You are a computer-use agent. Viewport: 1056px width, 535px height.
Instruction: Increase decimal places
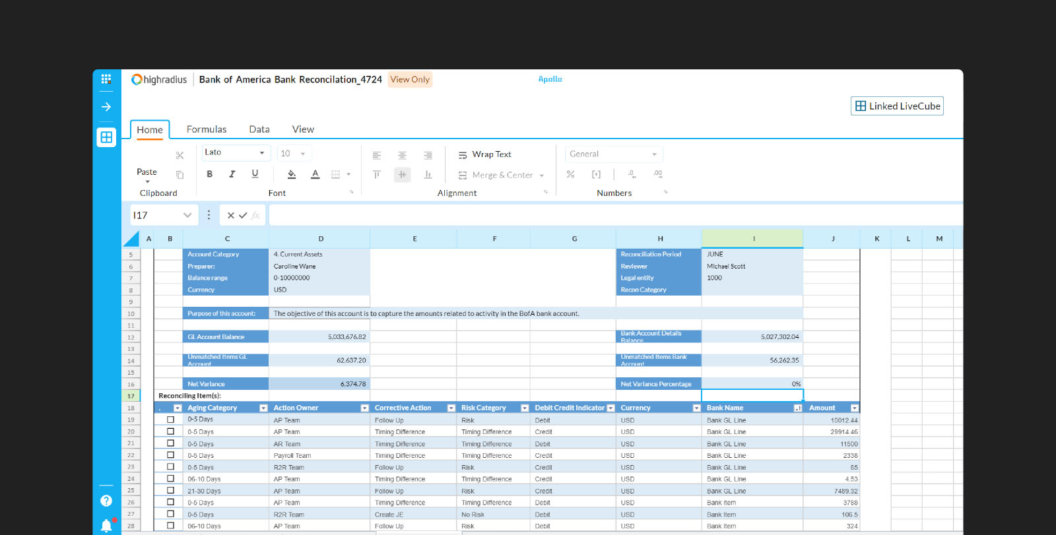(657, 174)
